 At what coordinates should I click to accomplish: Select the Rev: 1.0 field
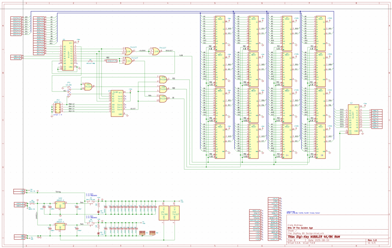click(x=373, y=240)
